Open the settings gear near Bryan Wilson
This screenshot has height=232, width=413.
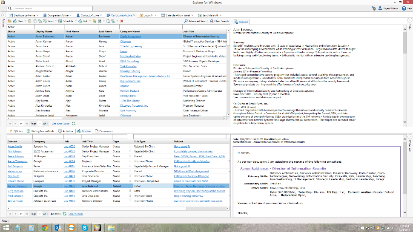(x=374, y=8)
